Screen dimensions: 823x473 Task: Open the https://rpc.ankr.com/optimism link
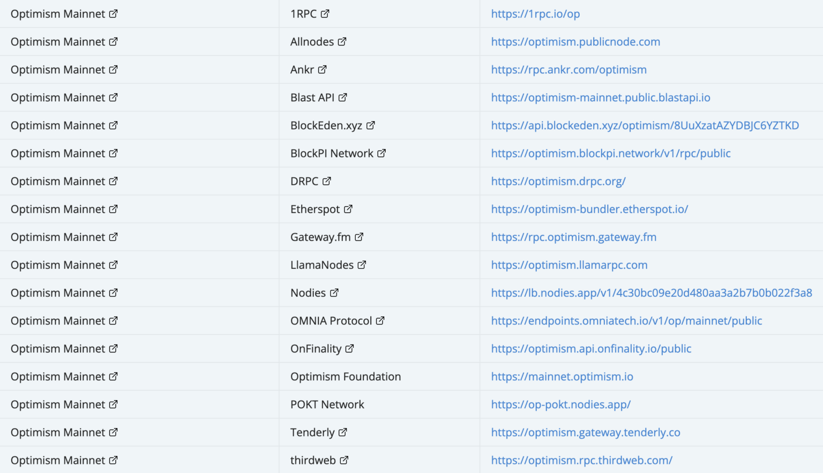568,69
